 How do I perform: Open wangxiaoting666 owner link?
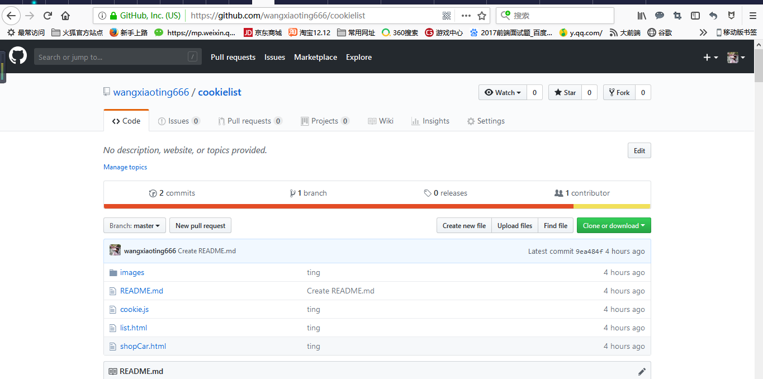pyautogui.click(x=151, y=92)
